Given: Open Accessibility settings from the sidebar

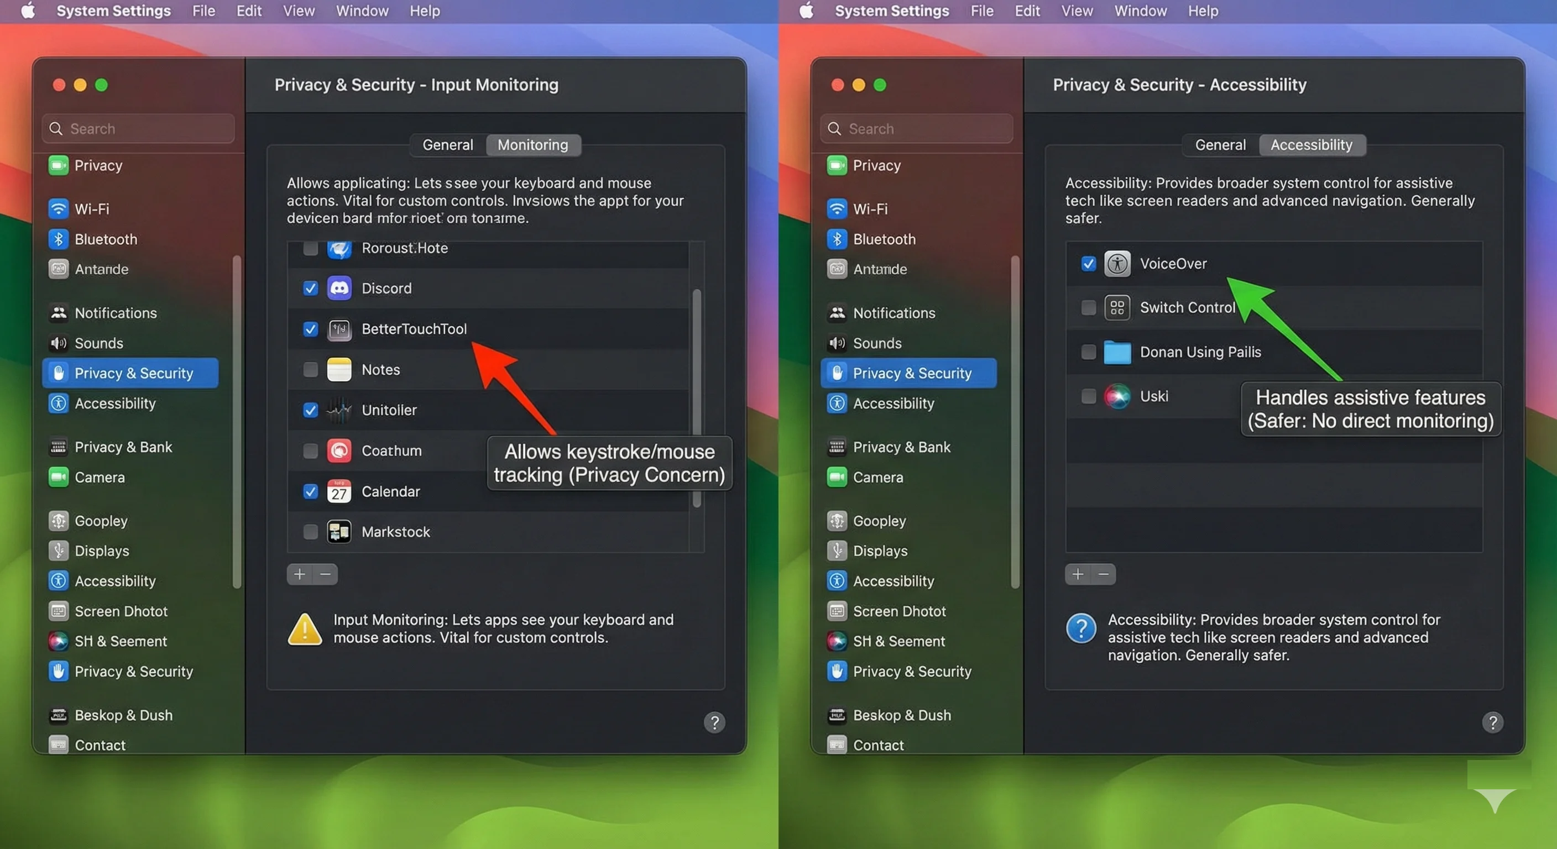Looking at the screenshot, I should click(58, 403).
